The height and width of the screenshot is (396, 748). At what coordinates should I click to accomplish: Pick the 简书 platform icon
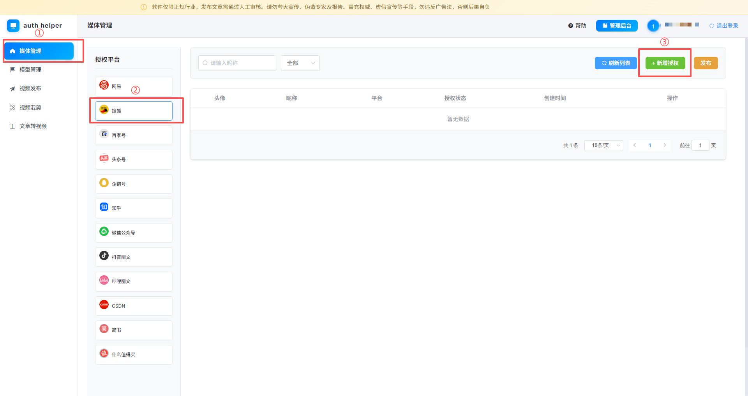(x=104, y=329)
